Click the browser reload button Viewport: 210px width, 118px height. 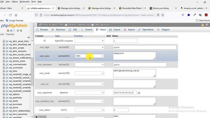click(x=10, y=15)
